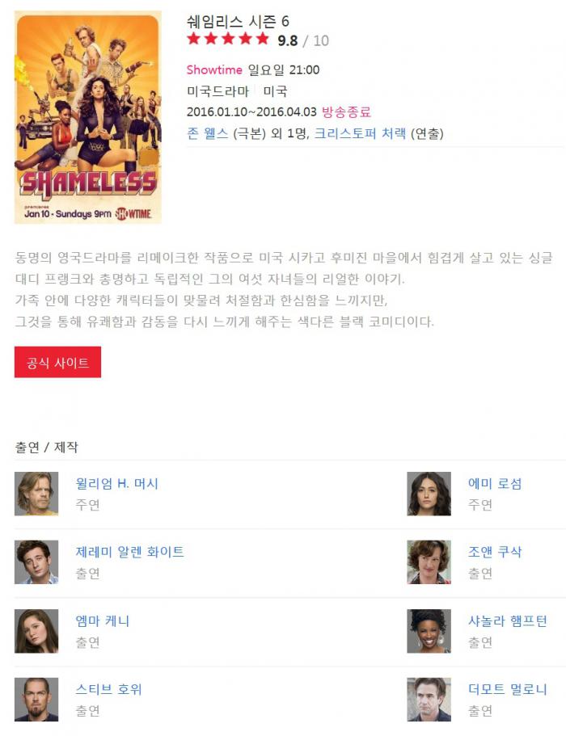Open 엠마 케니 name link
This screenshot has width=566, height=736.
[x=103, y=621]
